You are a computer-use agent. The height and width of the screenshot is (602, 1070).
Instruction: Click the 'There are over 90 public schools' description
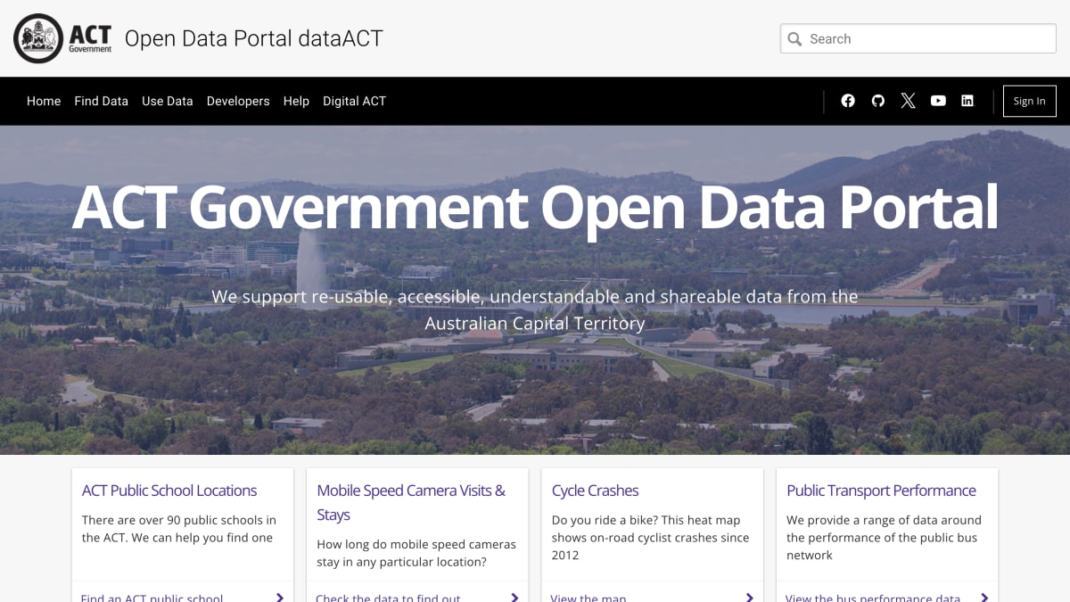point(179,529)
